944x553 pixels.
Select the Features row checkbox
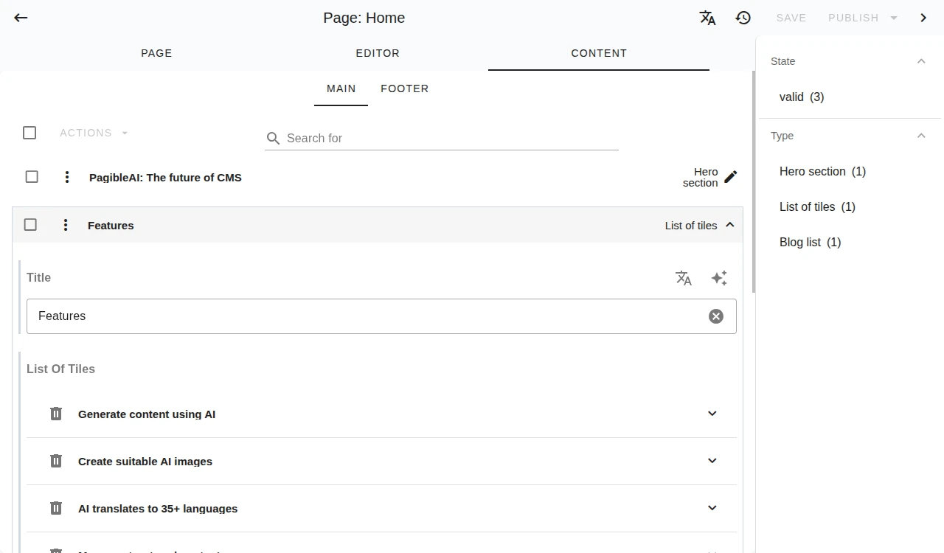tap(30, 225)
